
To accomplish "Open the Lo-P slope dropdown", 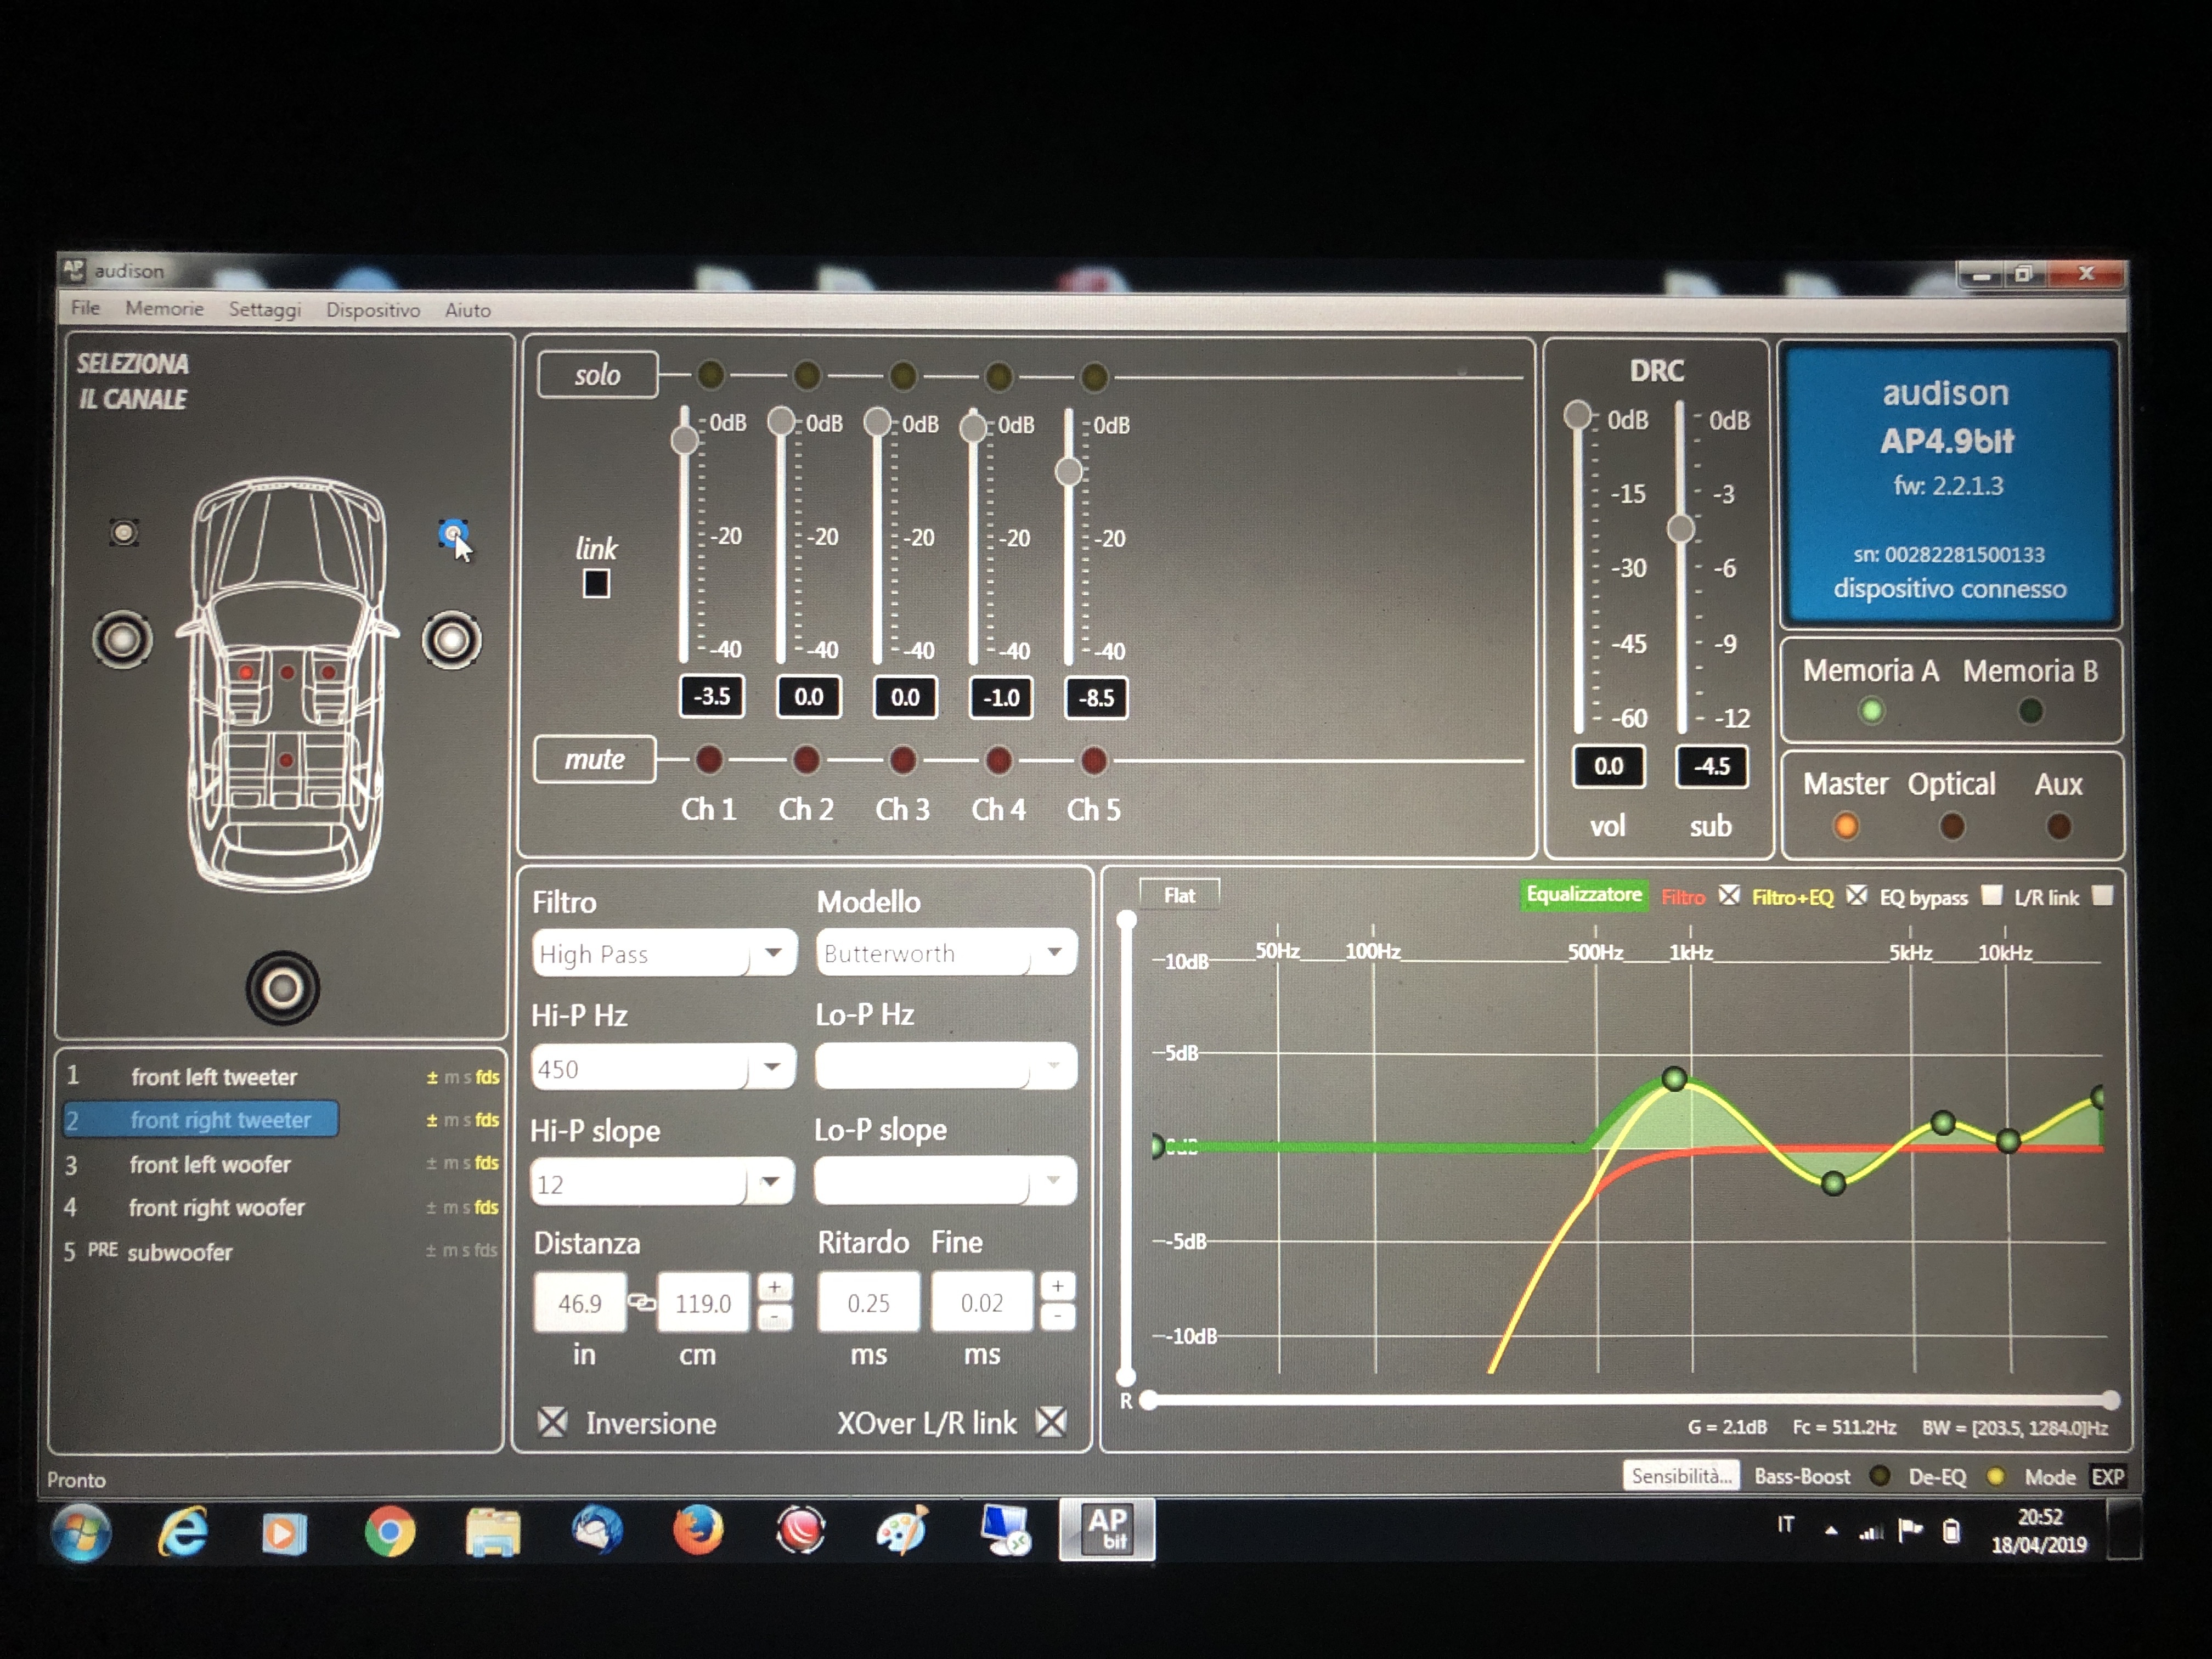I will pyautogui.click(x=945, y=1181).
